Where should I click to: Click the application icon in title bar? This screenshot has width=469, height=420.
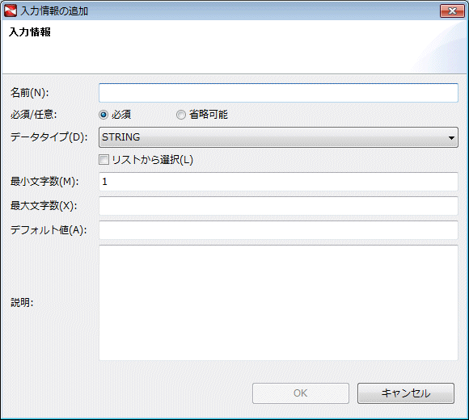11,11
